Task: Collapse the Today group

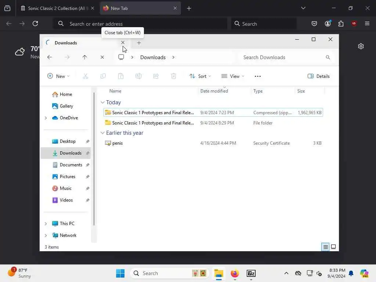Action: (103, 102)
